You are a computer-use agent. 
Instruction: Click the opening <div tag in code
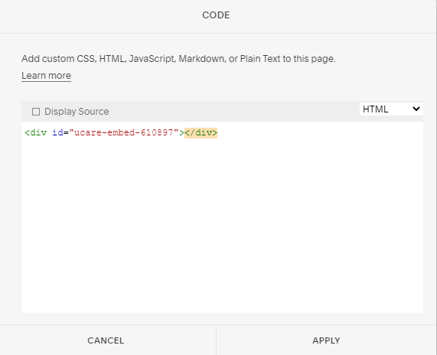(x=35, y=132)
